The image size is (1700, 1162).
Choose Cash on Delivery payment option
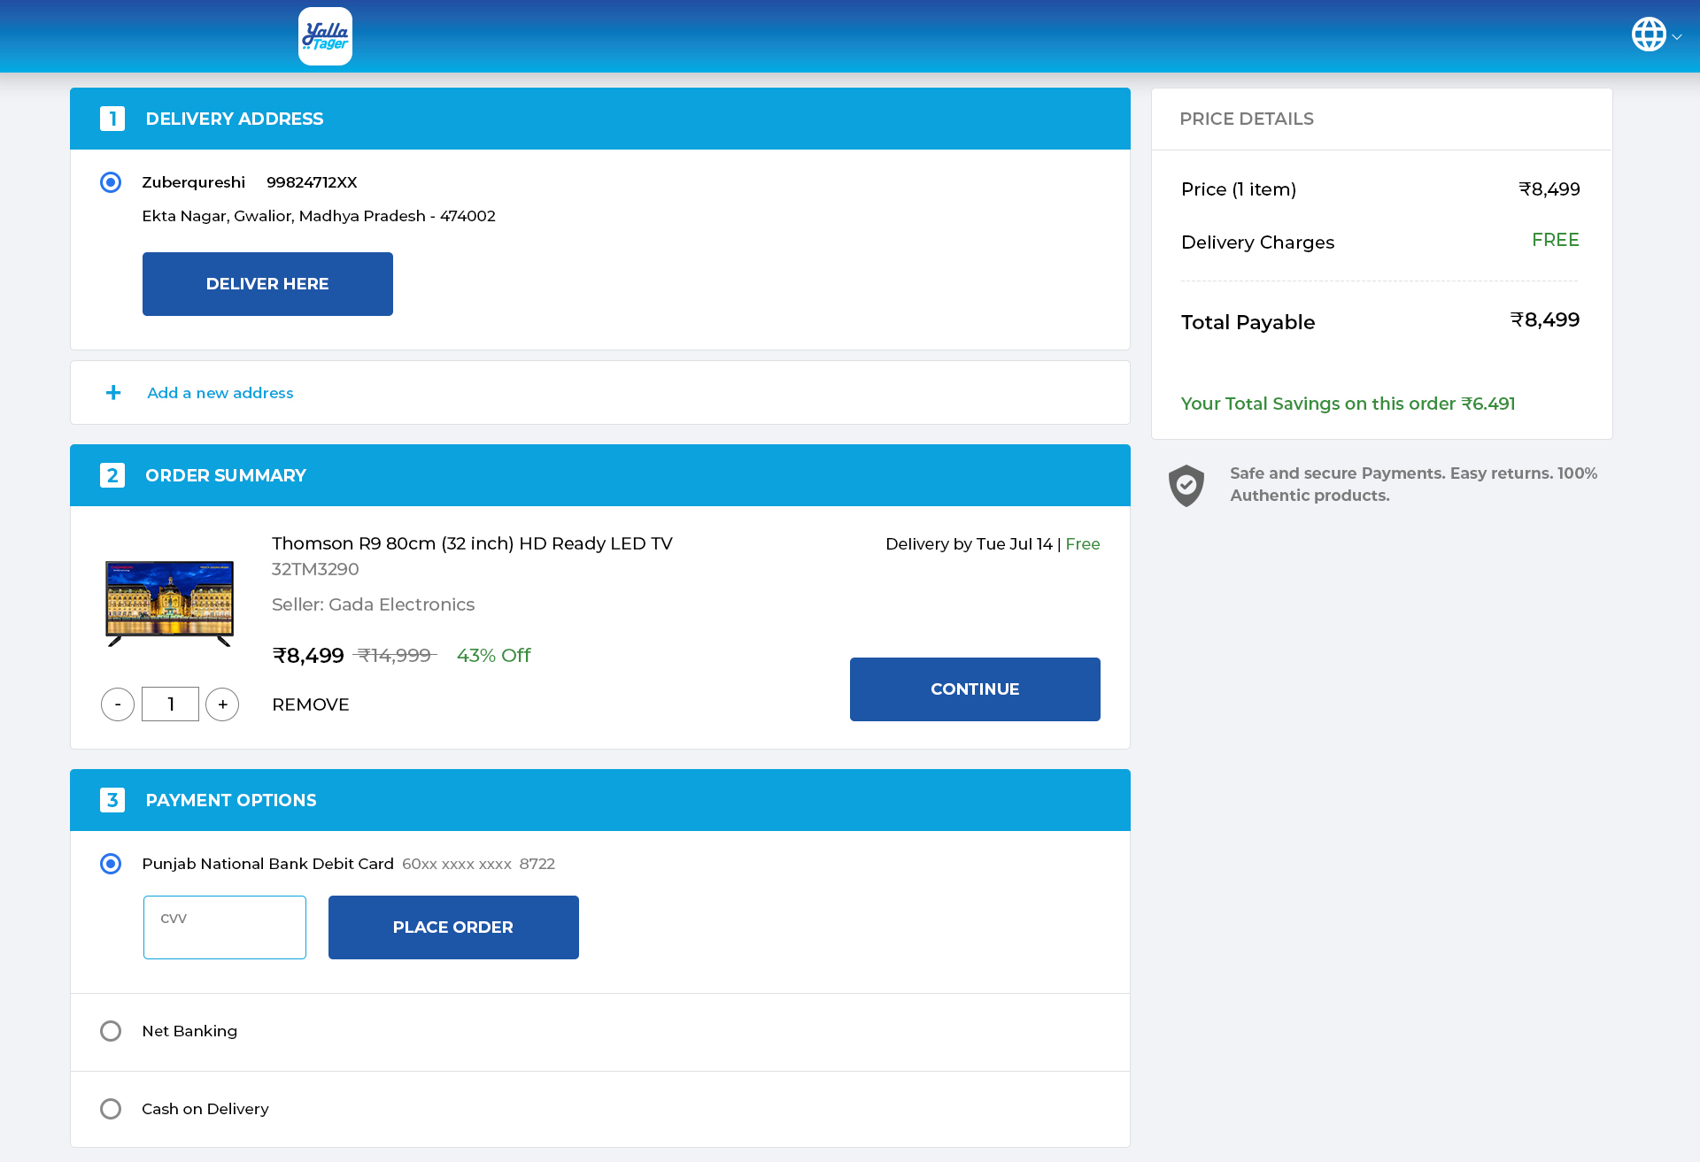click(x=111, y=1109)
